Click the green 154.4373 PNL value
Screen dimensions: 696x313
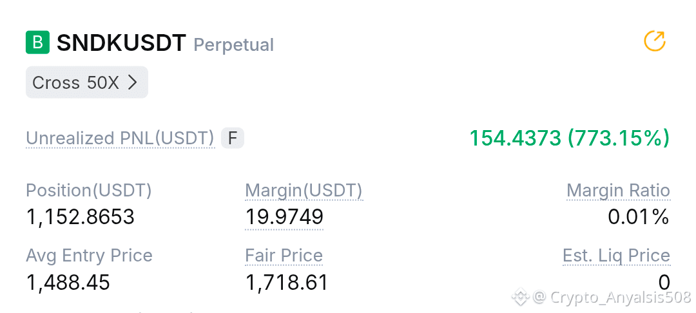click(x=516, y=138)
